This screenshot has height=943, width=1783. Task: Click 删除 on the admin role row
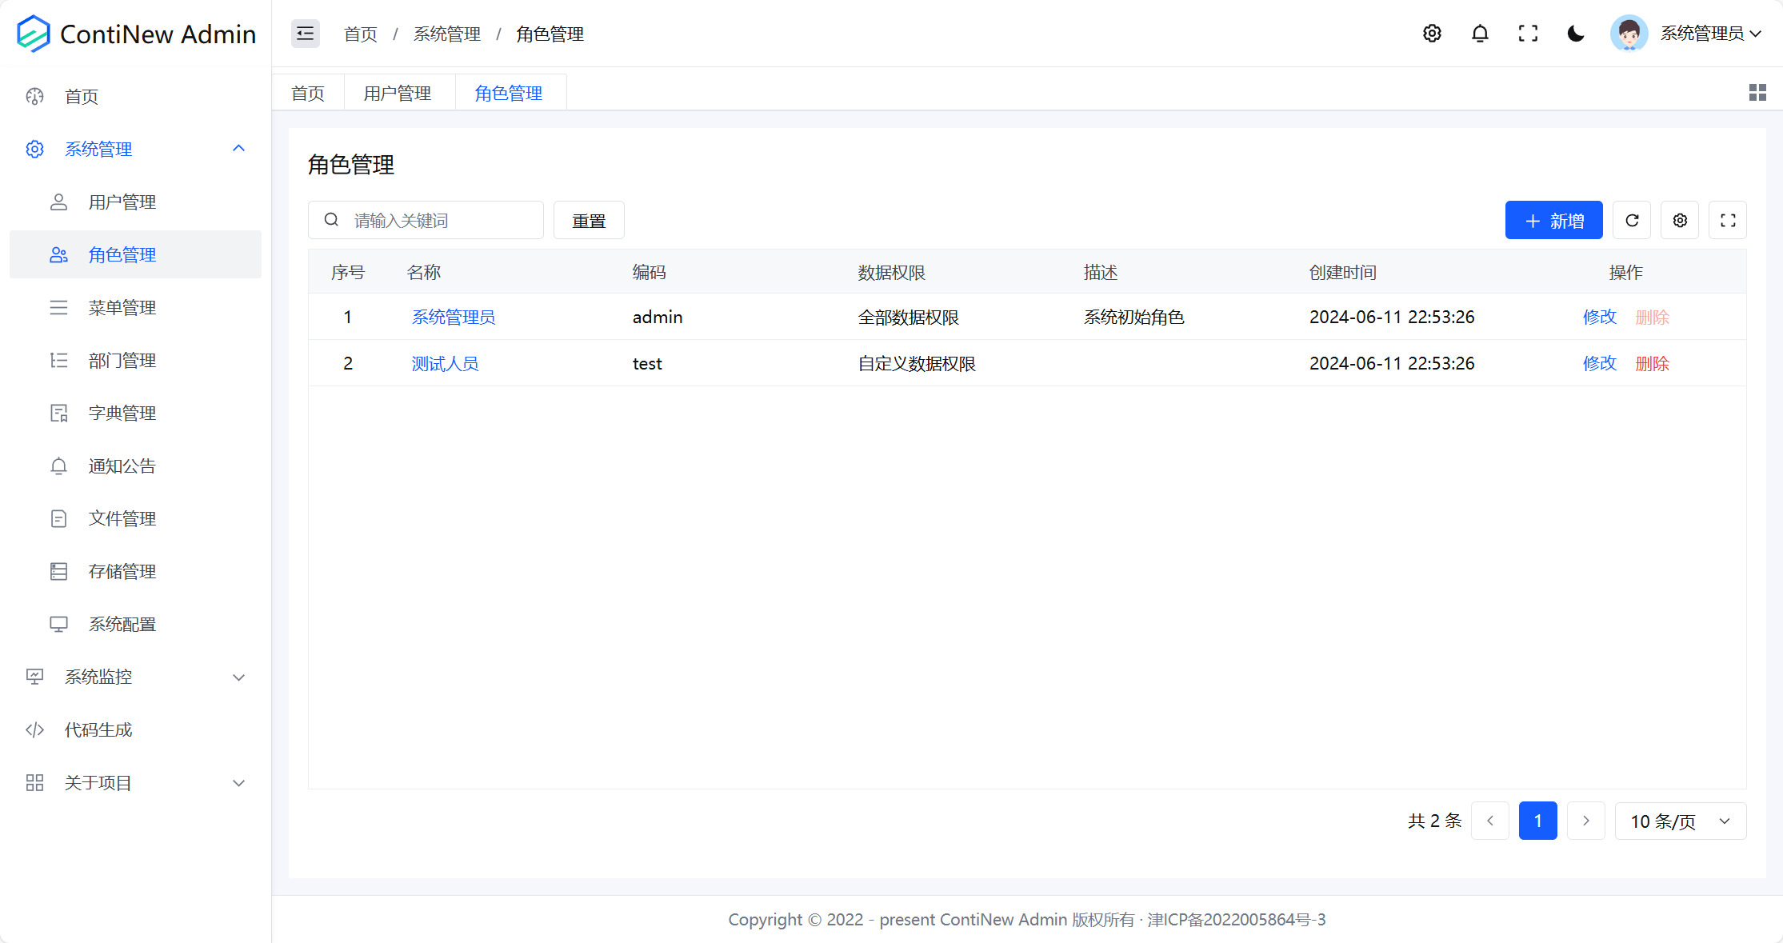point(1652,317)
